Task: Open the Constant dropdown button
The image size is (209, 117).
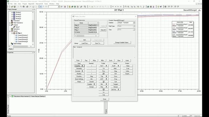Action: tap(79, 71)
